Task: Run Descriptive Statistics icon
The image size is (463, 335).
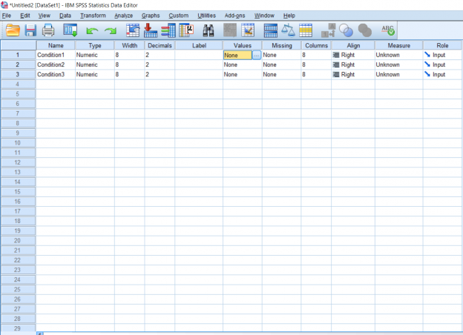Action: click(186, 30)
